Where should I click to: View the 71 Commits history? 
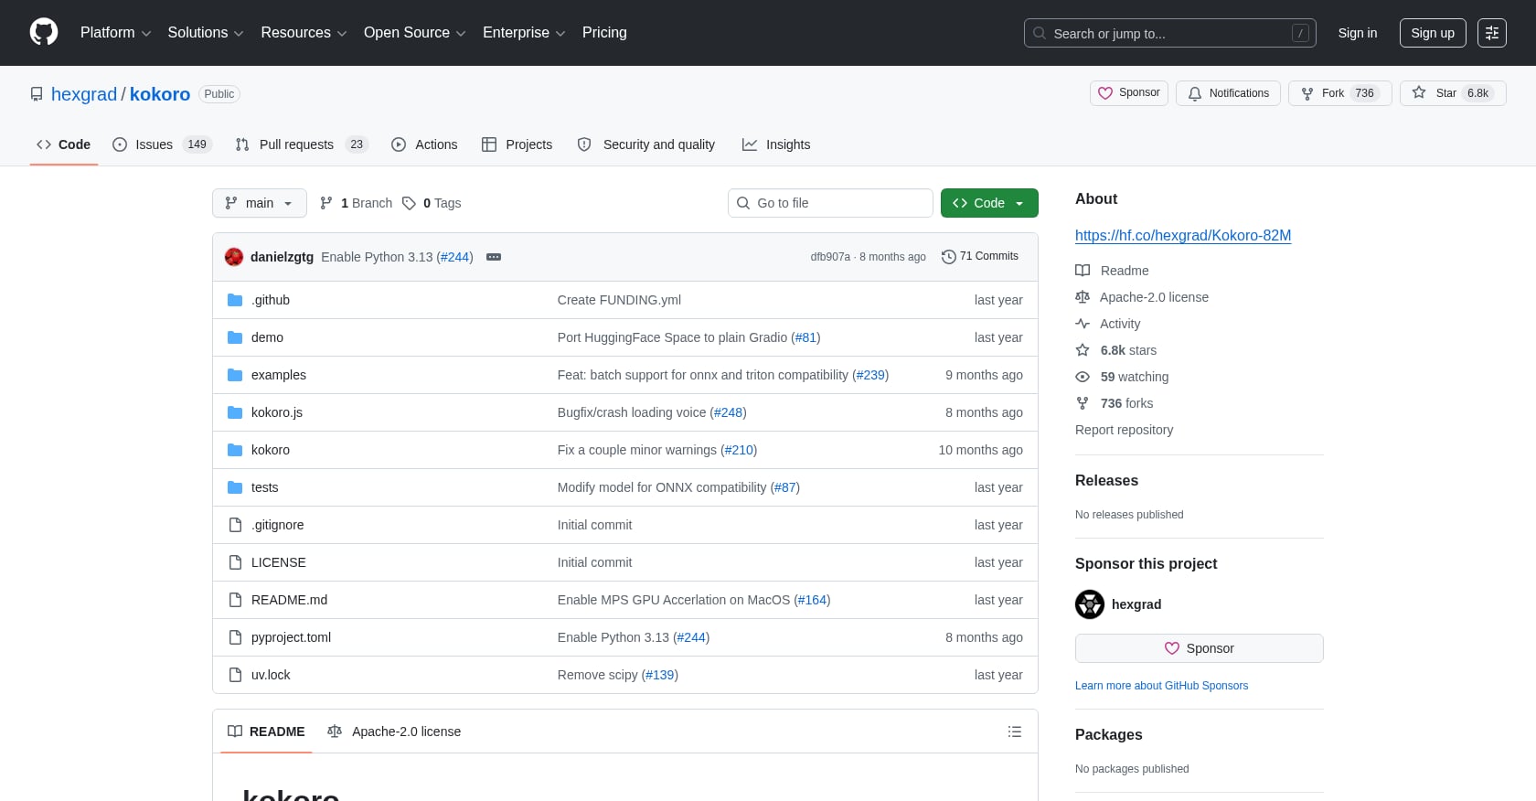click(x=980, y=257)
